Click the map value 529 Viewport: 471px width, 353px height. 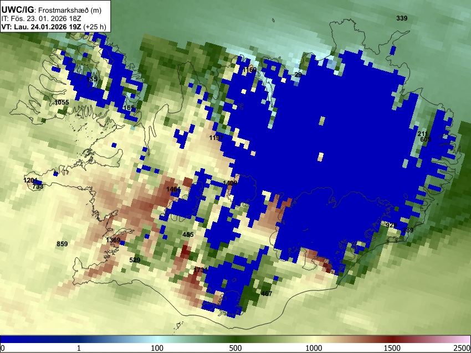(135, 260)
